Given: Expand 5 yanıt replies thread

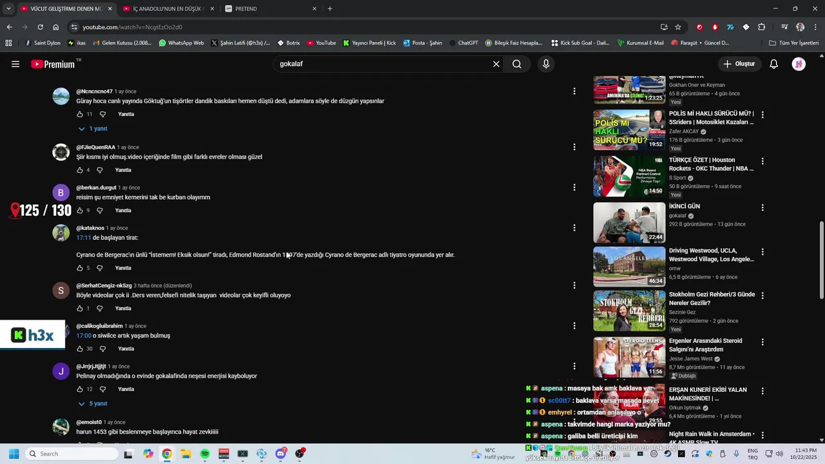Looking at the screenshot, I should click(93, 404).
